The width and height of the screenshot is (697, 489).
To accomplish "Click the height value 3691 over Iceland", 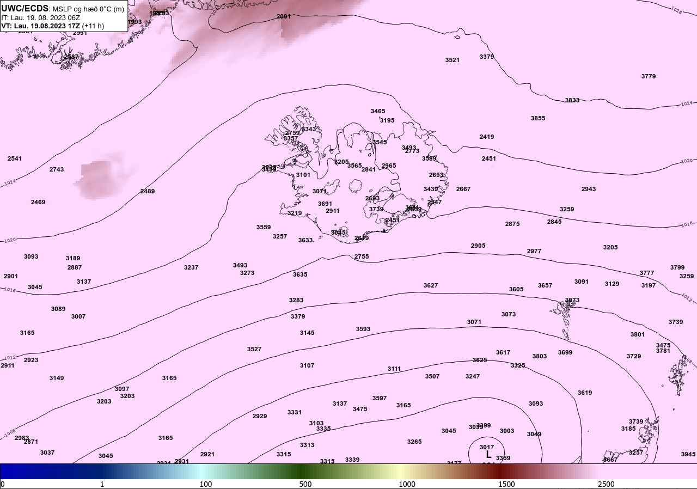I will tap(325, 204).
